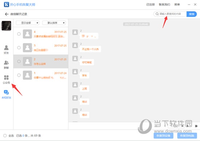The width and height of the screenshot is (200, 141).
Task: Click the 你忙啥呢 message bubble
Action: [x=87, y=63]
